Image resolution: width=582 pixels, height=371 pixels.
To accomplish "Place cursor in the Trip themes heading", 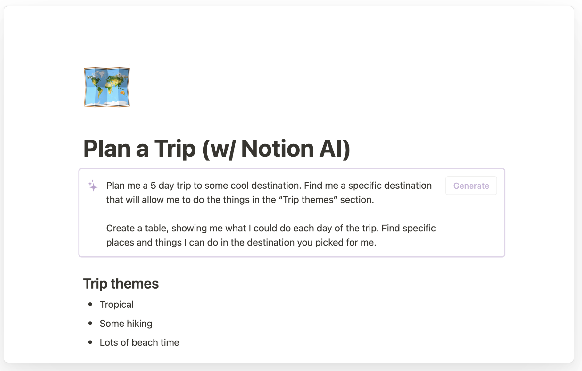I will [121, 284].
